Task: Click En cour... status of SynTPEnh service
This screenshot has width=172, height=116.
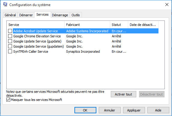Action: pos(119,52)
